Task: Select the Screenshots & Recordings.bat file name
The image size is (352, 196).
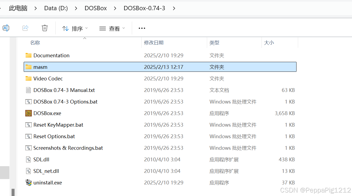Action: tap(68, 148)
